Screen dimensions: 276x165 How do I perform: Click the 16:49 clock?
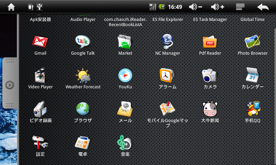click(175, 7)
